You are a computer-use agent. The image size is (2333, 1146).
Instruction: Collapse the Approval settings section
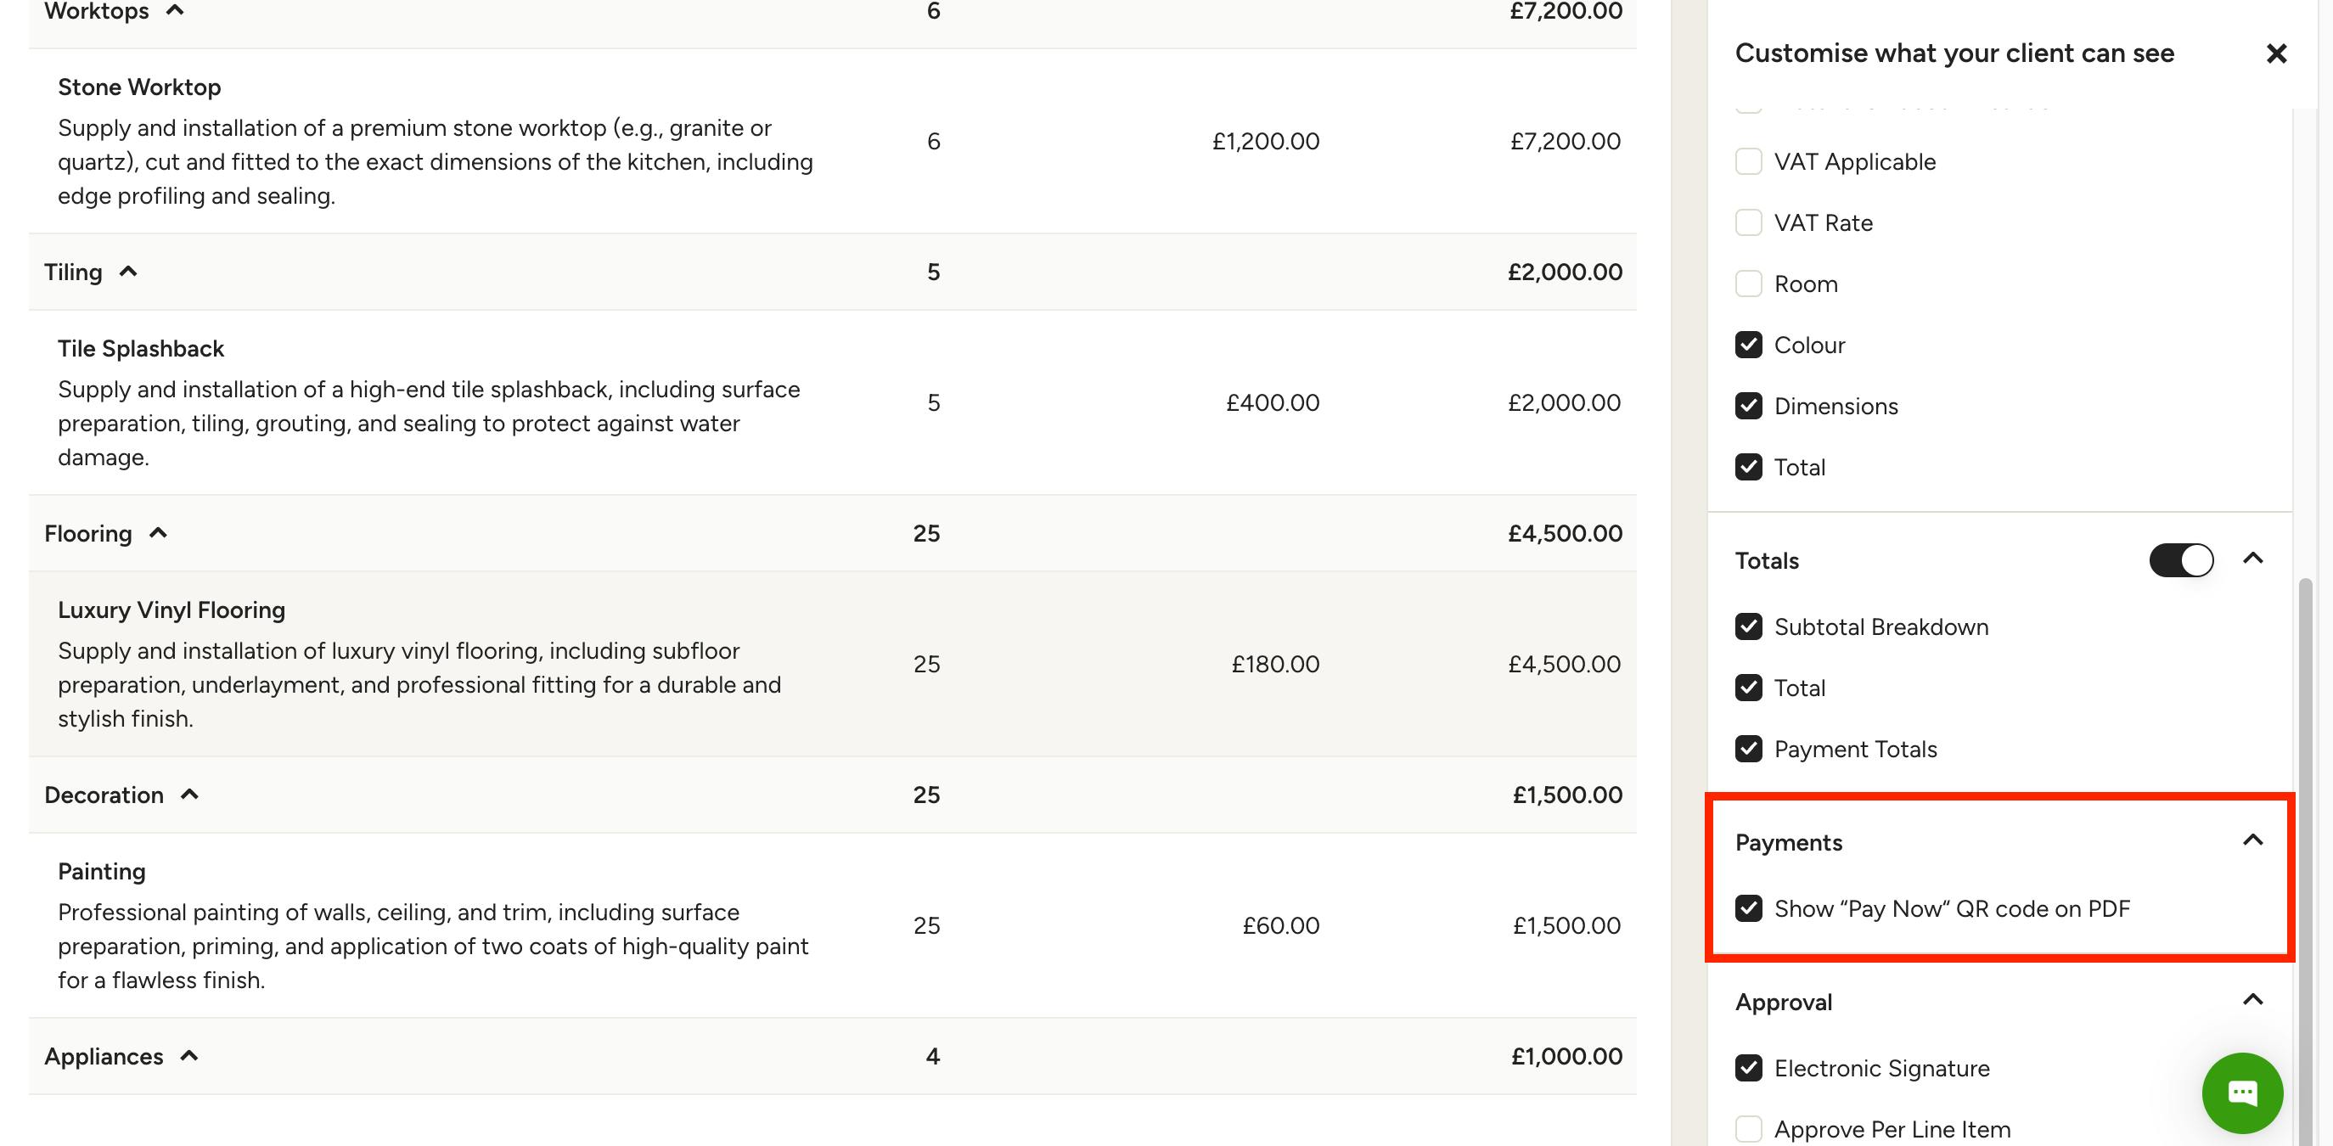point(2252,1000)
